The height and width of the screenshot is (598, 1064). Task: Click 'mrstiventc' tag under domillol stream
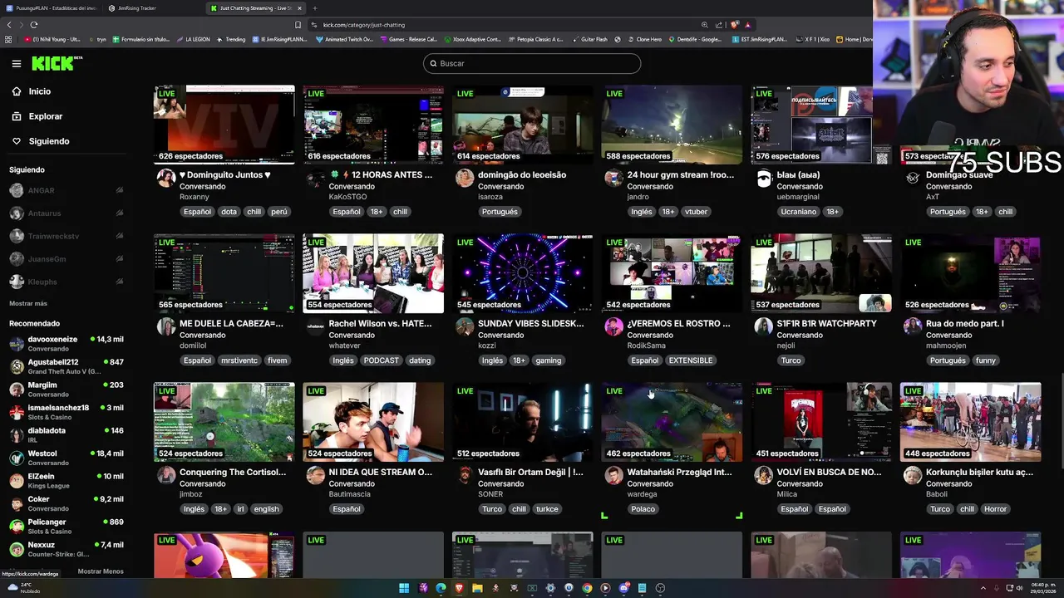pos(239,360)
